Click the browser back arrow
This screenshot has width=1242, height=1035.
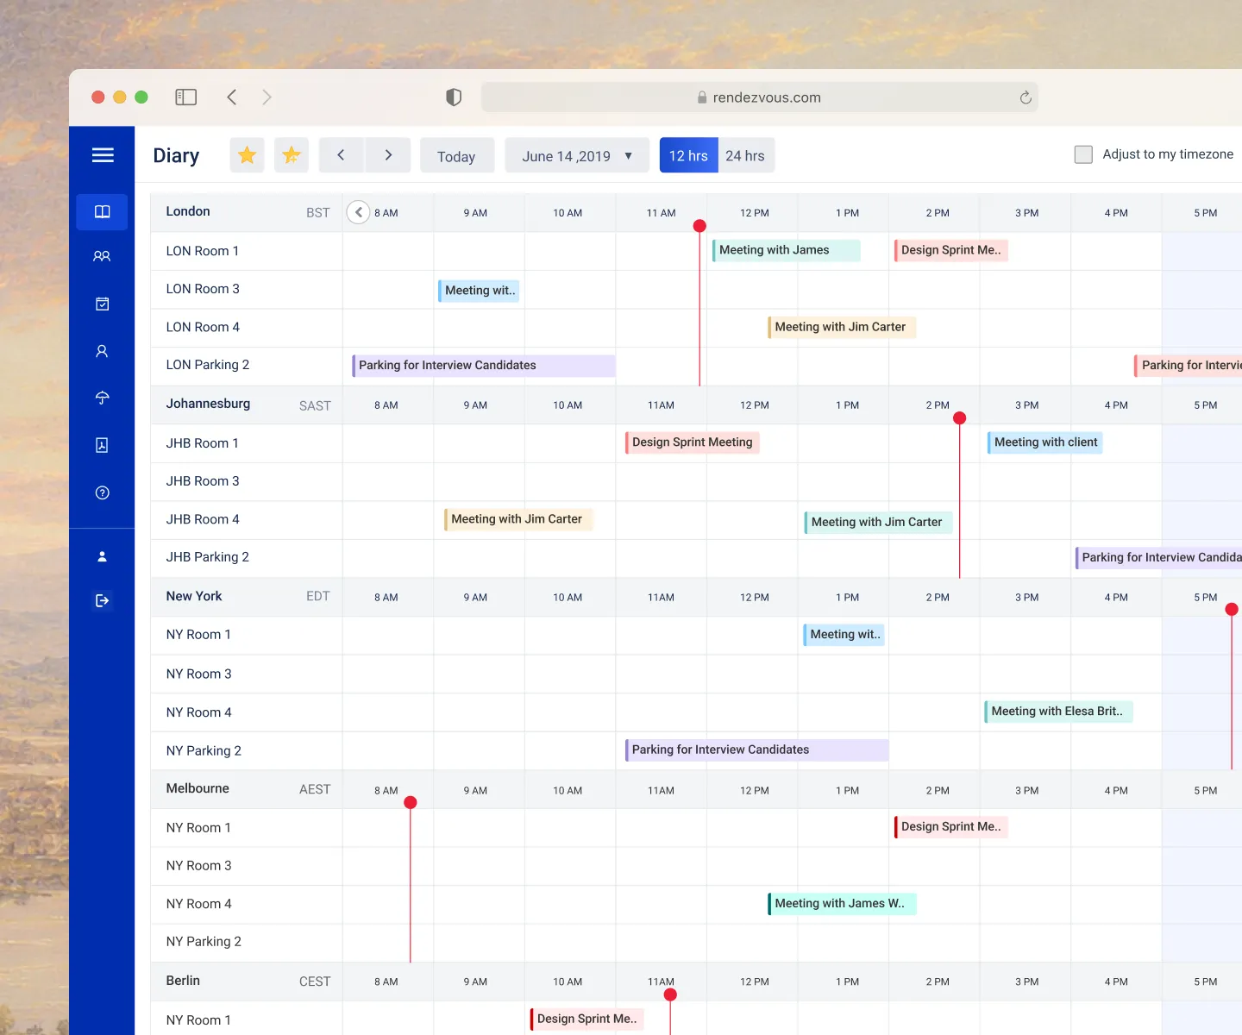pos(231,97)
